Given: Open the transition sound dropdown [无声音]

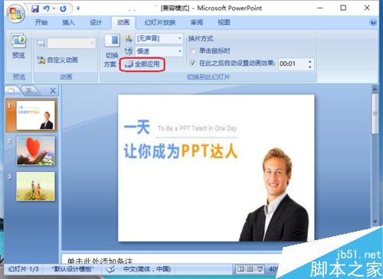Looking at the screenshot, I should [x=159, y=38].
